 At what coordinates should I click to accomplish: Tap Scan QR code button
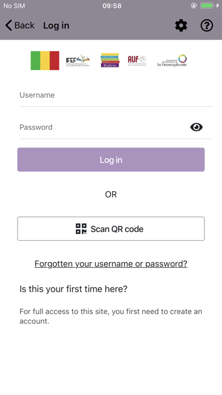(111, 229)
